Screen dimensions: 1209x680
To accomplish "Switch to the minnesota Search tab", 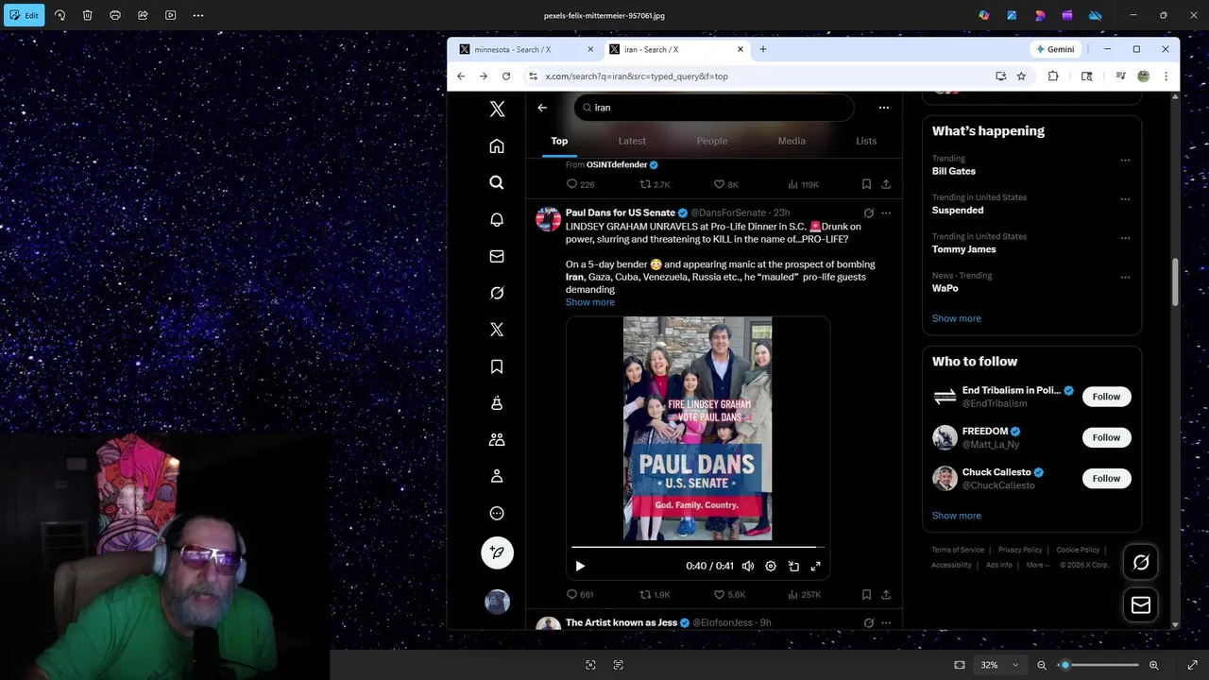I will click(526, 49).
